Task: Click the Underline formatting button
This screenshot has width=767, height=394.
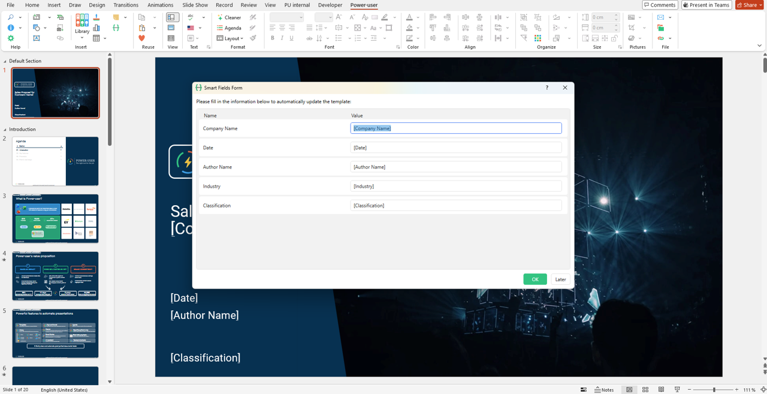Action: (x=291, y=38)
